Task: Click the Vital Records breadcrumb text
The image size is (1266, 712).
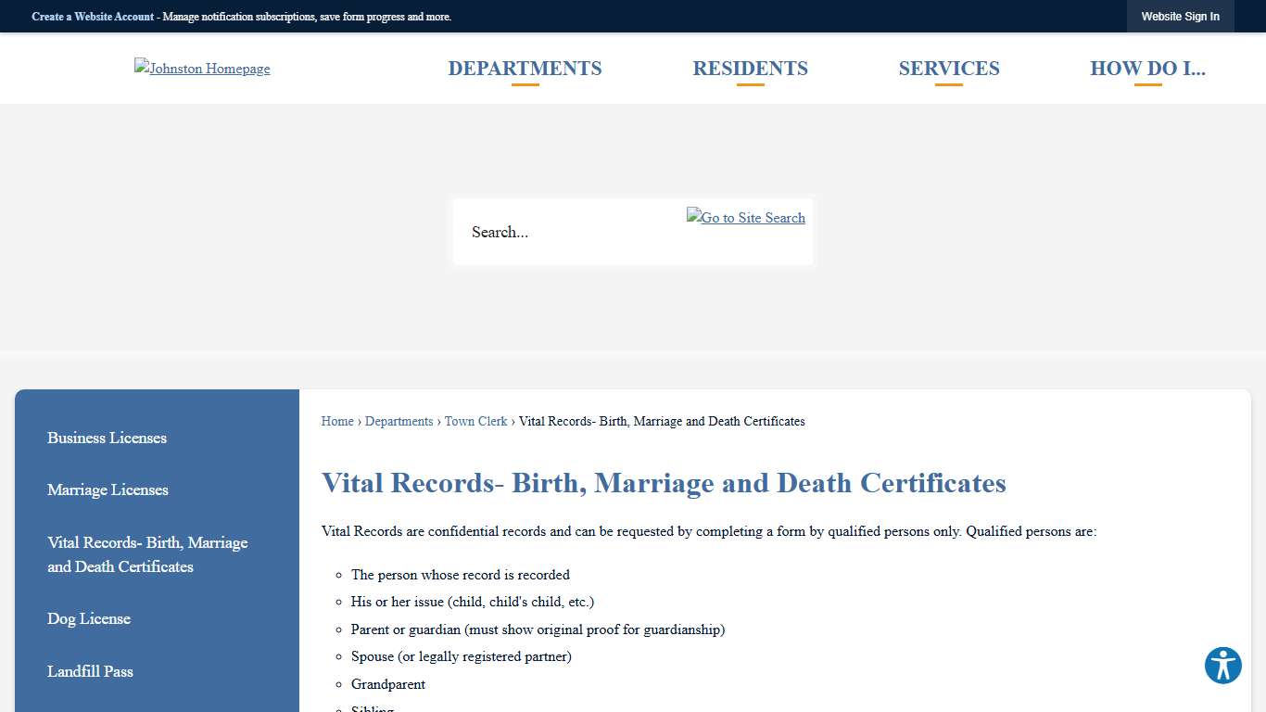Action: click(x=662, y=421)
